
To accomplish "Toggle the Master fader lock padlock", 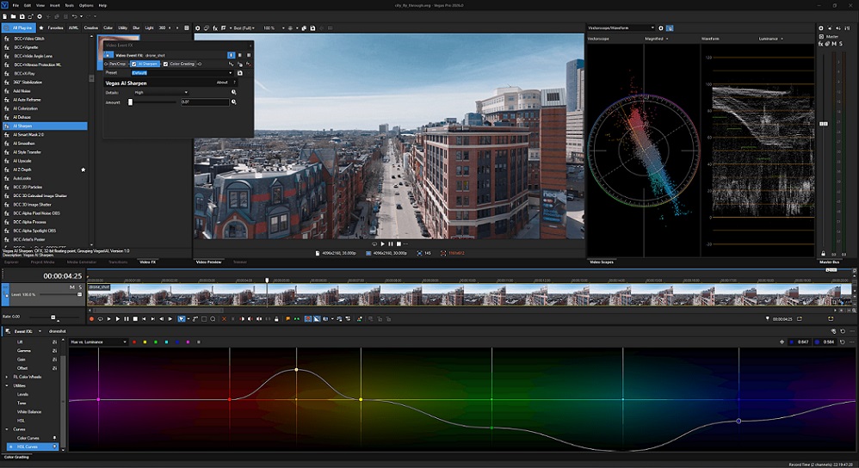I will pyautogui.click(x=823, y=254).
